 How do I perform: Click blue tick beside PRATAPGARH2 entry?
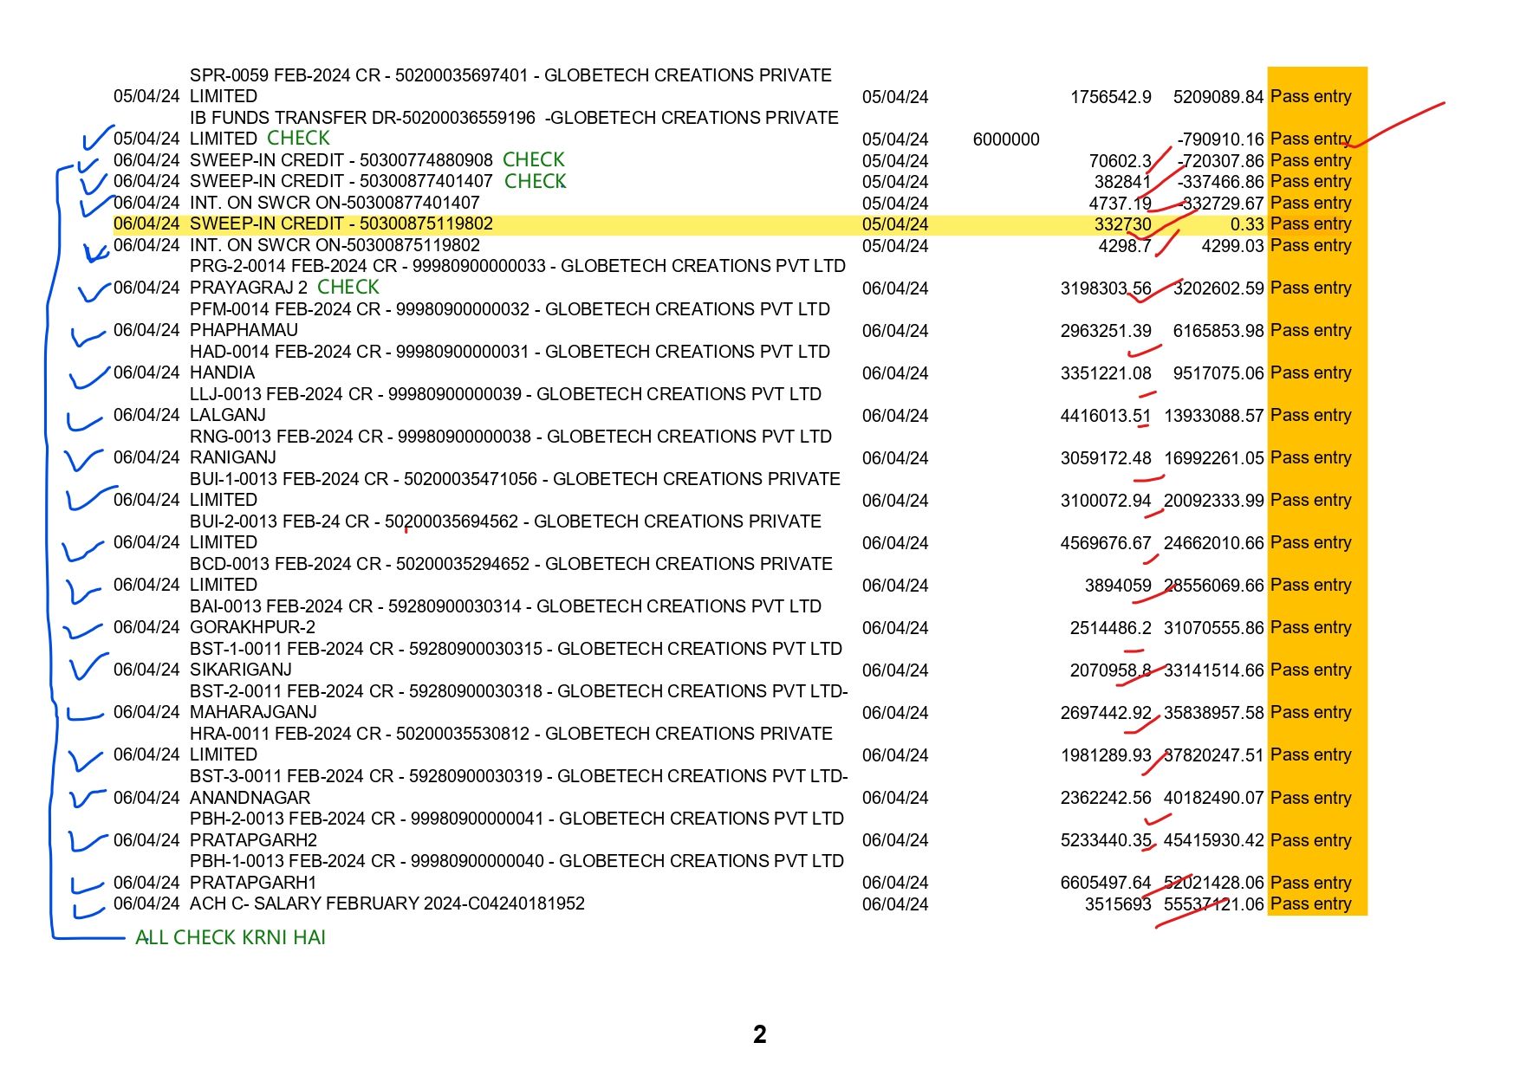(88, 841)
